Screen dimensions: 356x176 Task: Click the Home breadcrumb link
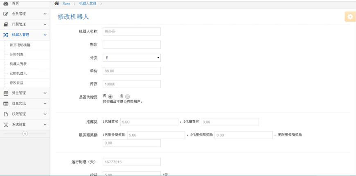point(66,4)
